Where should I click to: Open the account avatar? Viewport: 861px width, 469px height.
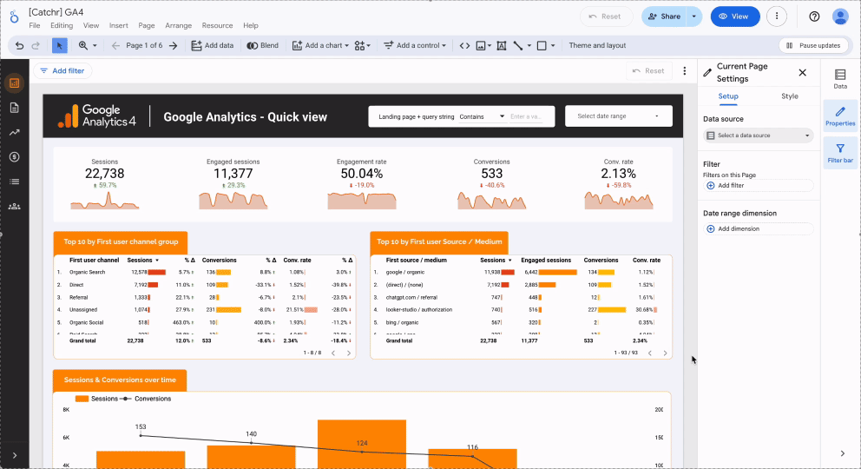tap(840, 17)
